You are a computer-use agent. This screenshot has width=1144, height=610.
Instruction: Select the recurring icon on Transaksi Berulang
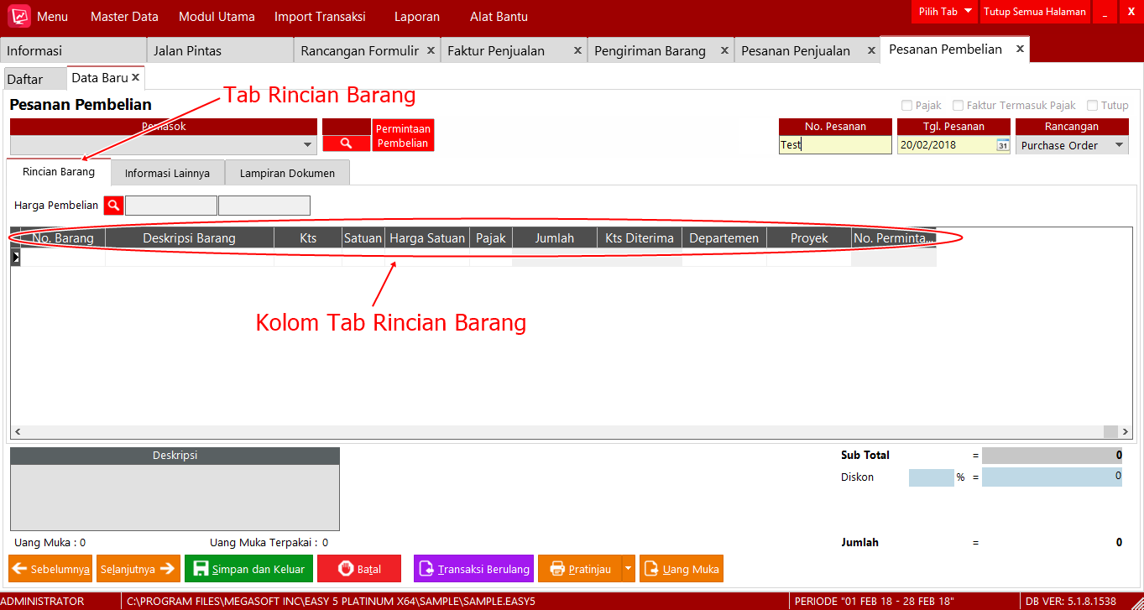425,568
